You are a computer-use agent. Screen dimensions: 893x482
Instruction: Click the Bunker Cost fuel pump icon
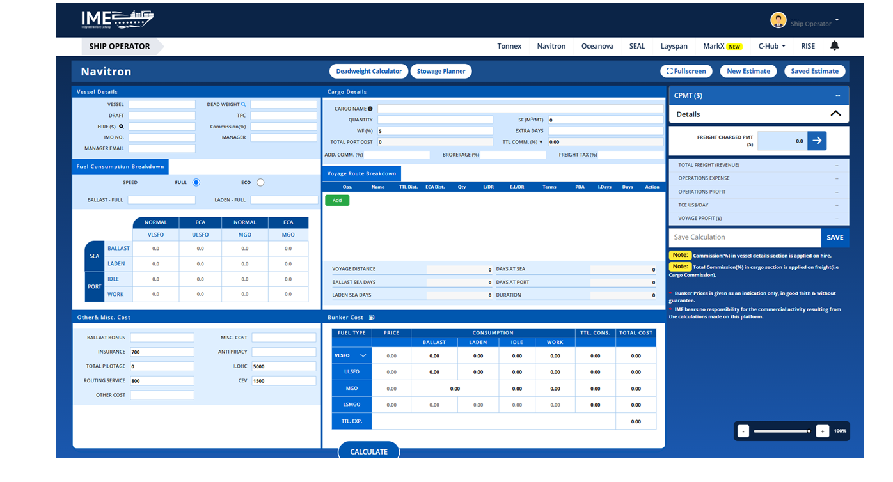click(372, 317)
